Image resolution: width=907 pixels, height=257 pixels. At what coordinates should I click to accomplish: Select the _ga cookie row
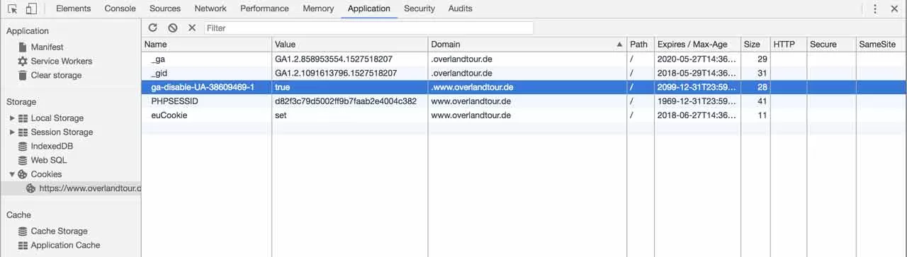524,59
